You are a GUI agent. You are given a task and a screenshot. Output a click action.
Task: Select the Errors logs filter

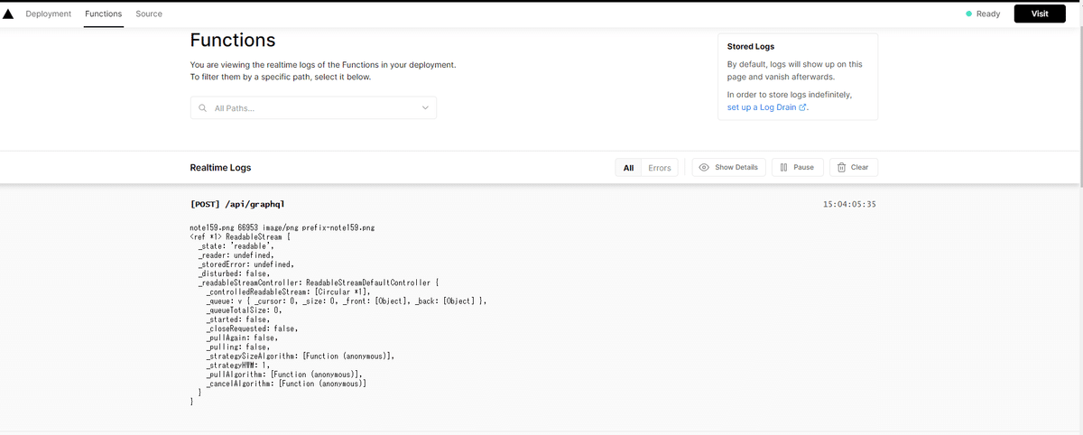(x=660, y=168)
